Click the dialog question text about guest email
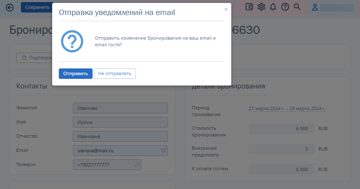Image resolution: width=360 pixels, height=189 pixels. (155, 41)
